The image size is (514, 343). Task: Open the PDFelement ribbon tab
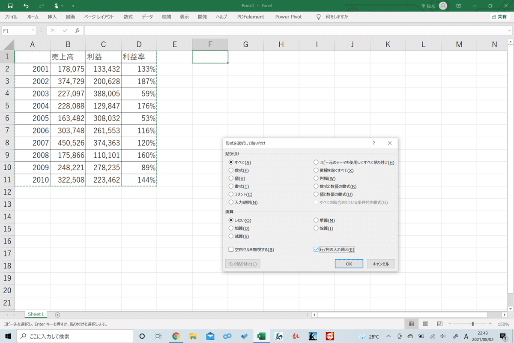click(251, 17)
